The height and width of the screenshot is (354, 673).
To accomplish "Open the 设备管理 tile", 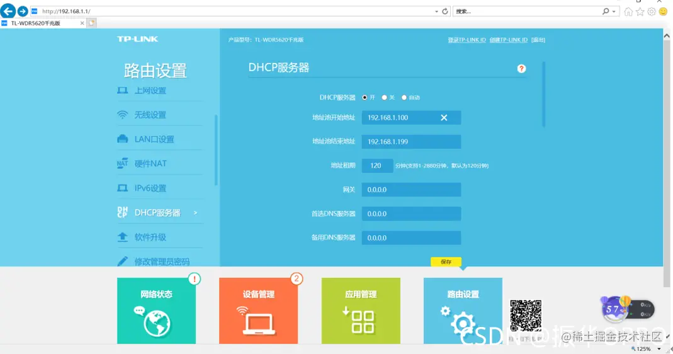I will click(258, 311).
